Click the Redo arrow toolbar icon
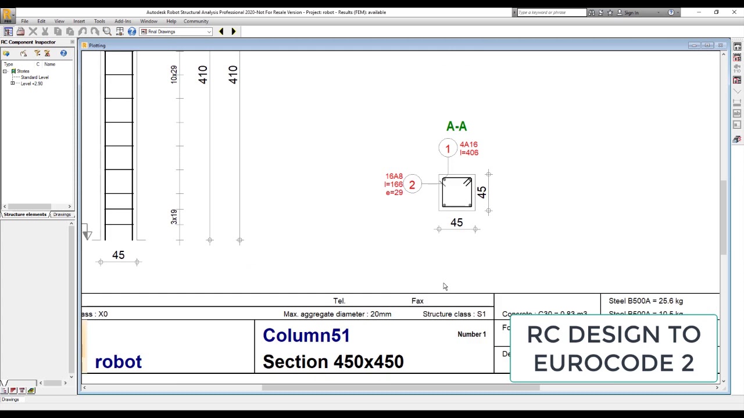 [x=95, y=31]
